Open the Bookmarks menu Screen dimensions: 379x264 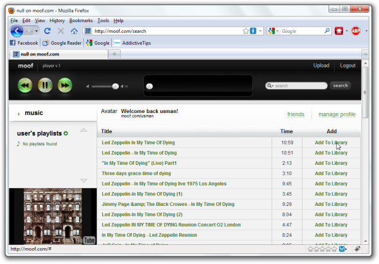pos(81,21)
